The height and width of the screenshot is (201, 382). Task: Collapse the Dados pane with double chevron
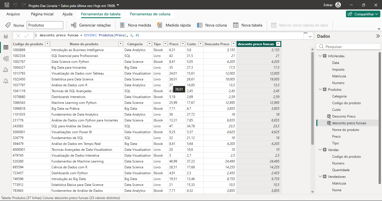(378, 36)
